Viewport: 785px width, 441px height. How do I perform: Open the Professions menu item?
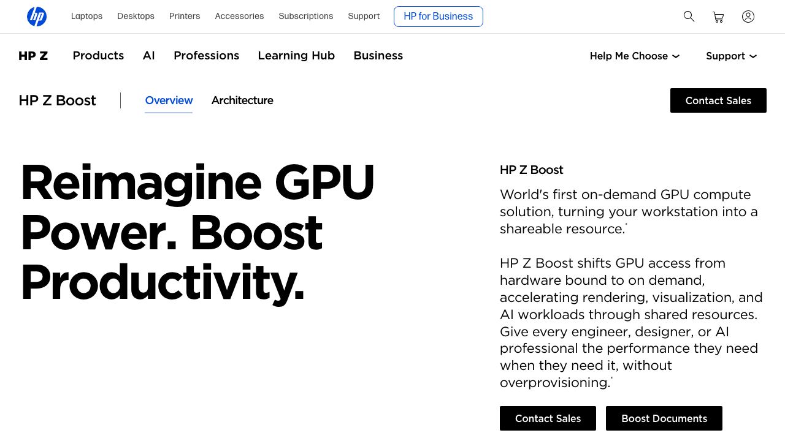coord(207,56)
